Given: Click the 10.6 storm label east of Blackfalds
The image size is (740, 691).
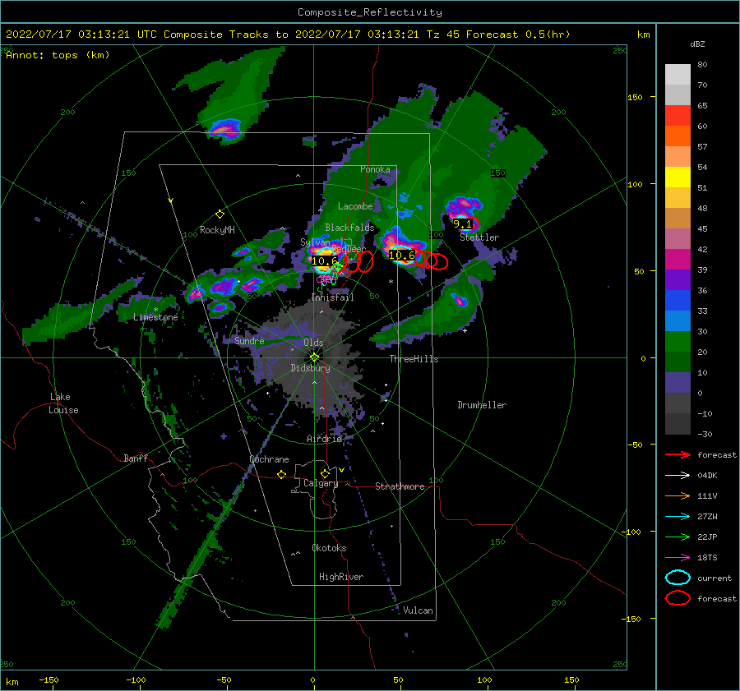Looking at the screenshot, I should click(401, 256).
